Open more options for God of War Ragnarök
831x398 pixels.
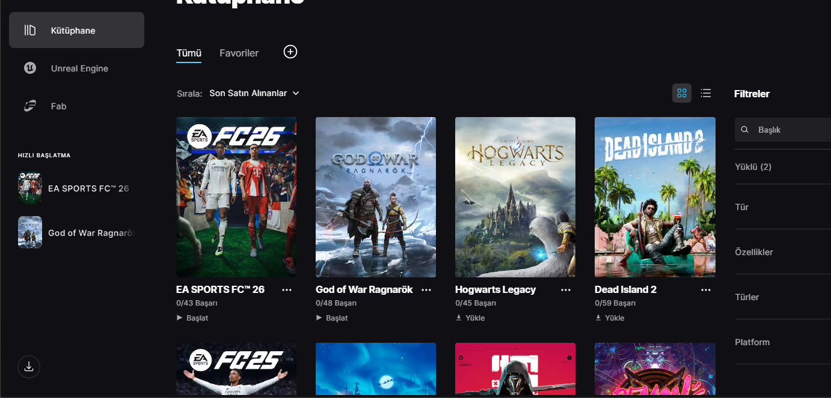pos(426,290)
